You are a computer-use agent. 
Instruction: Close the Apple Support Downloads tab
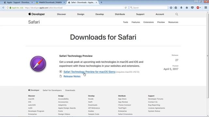point(32,2)
